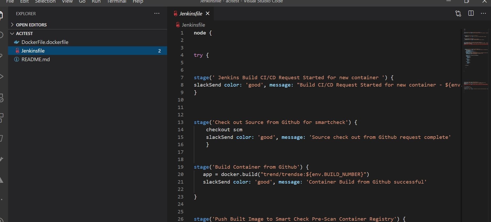Click the Open Changes compare icon

(458, 13)
